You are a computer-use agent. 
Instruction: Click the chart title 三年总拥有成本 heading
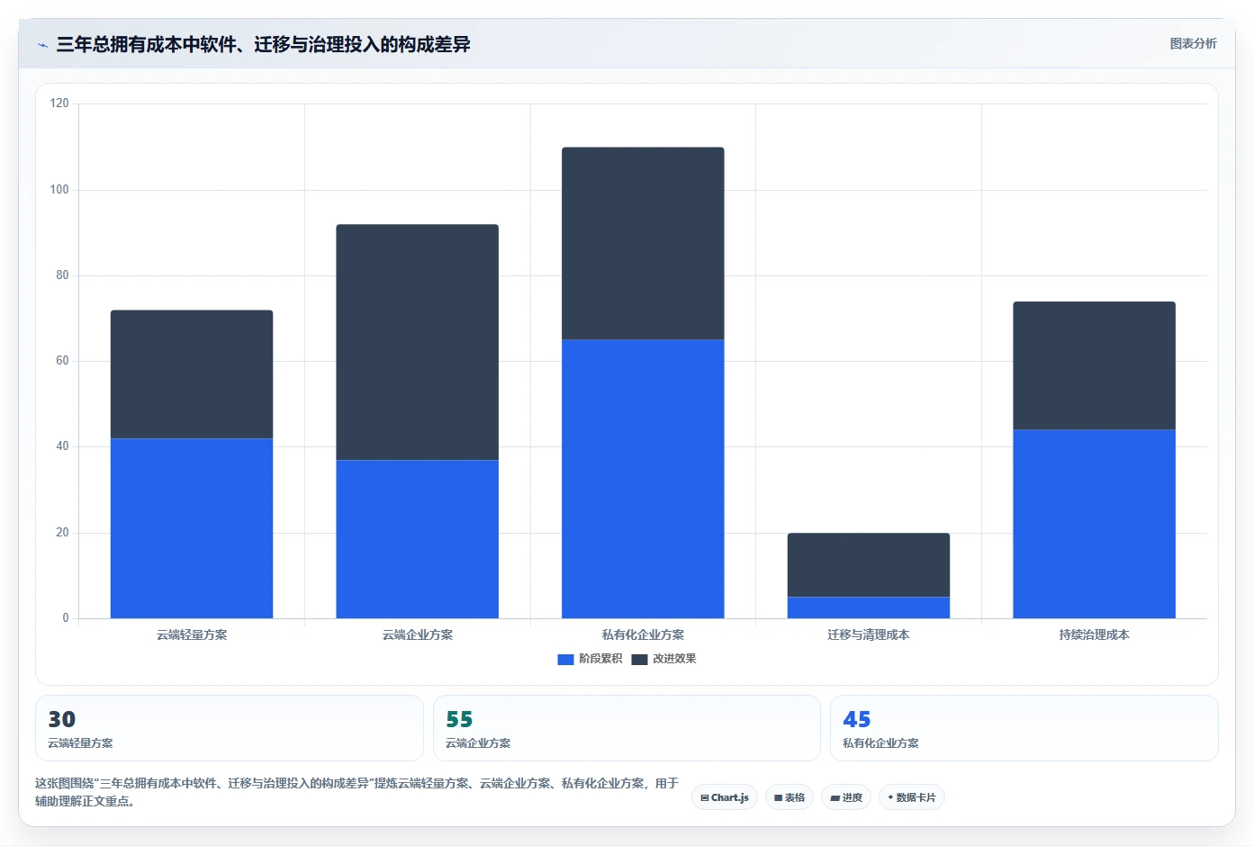pyautogui.click(x=263, y=44)
